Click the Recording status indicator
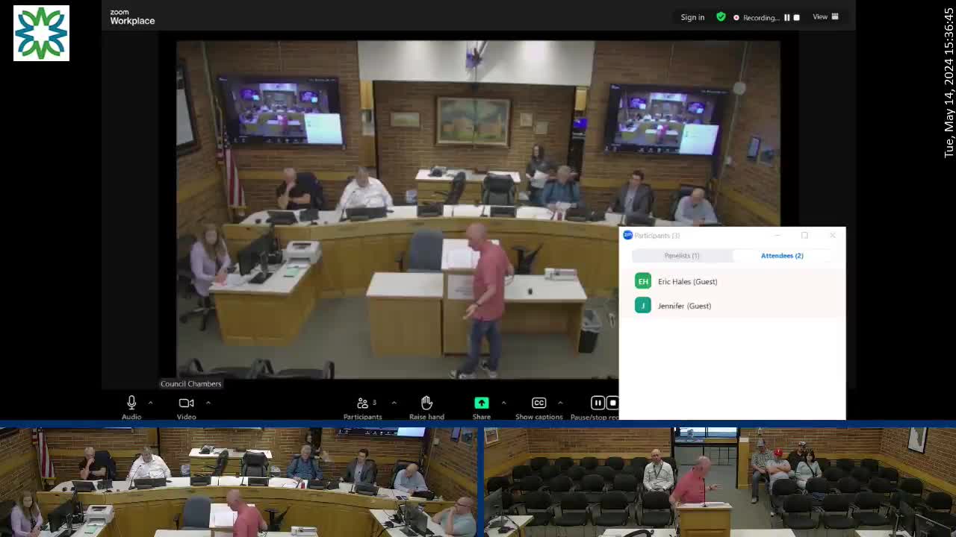This screenshot has width=956, height=537. 757,17
